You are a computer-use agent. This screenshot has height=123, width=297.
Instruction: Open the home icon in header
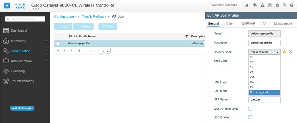(x=247, y=5)
